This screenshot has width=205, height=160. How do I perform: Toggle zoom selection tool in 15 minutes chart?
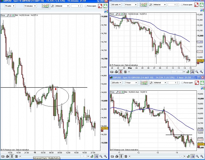(x=96, y=156)
